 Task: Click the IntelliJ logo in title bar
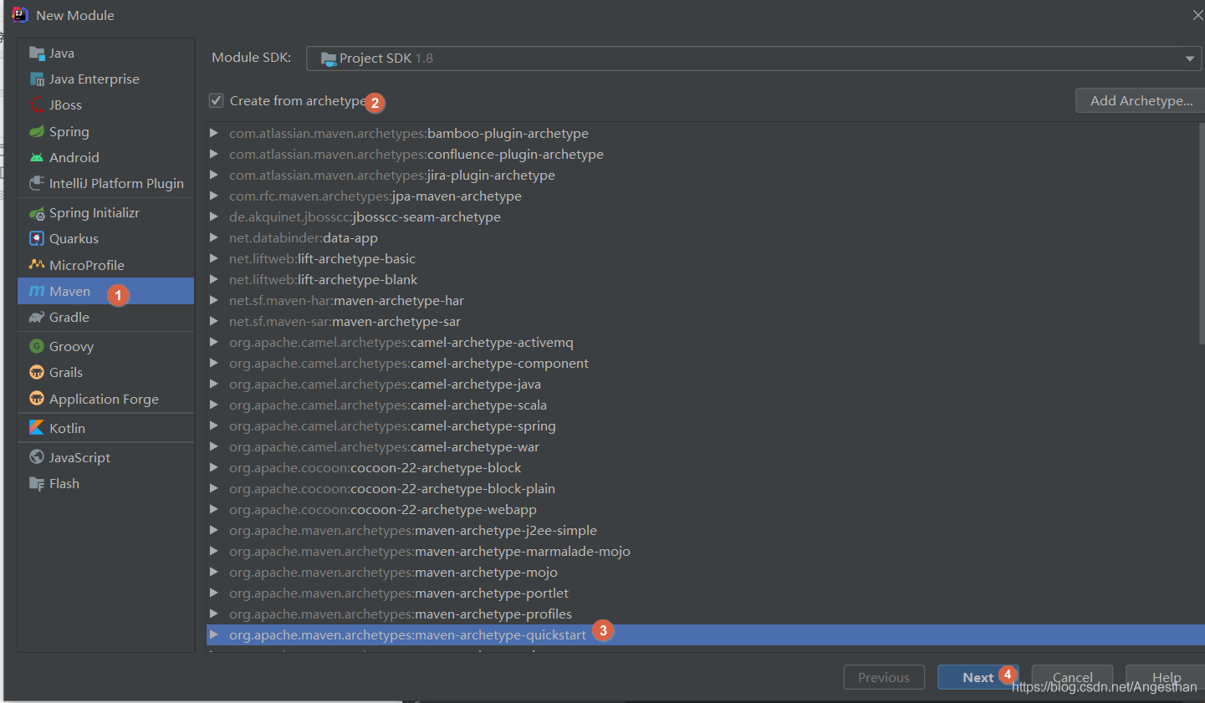(x=20, y=15)
